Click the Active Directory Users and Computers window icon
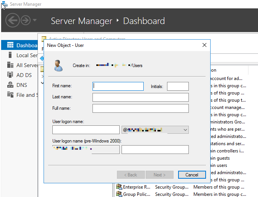 coord(44,38)
